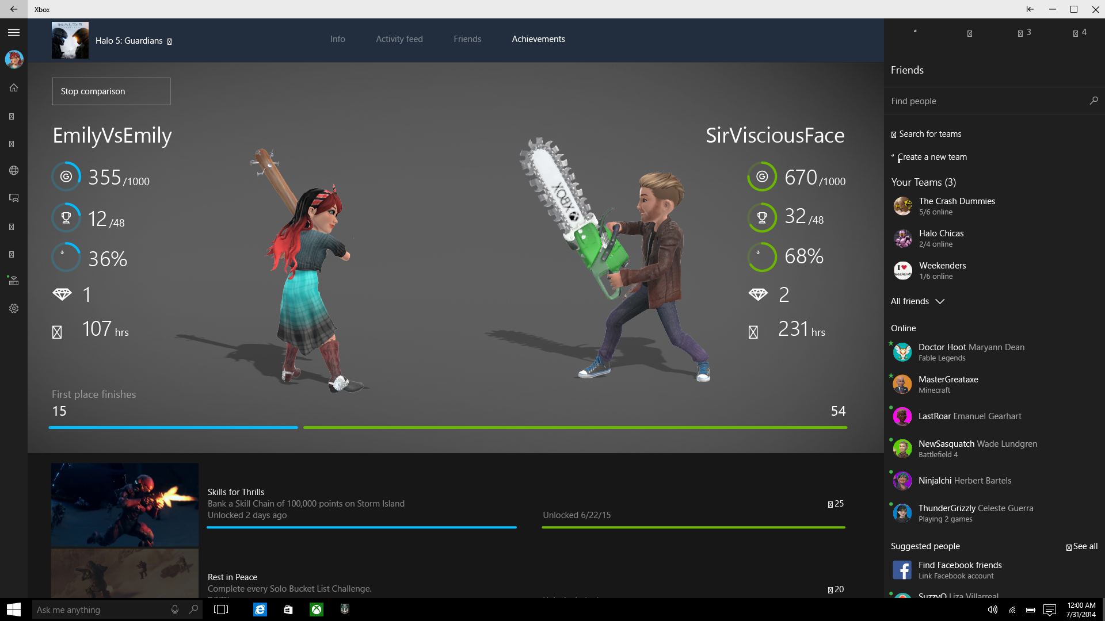Open your profile avatar in sidebar
Screen dimensions: 1105x621
click(14, 59)
